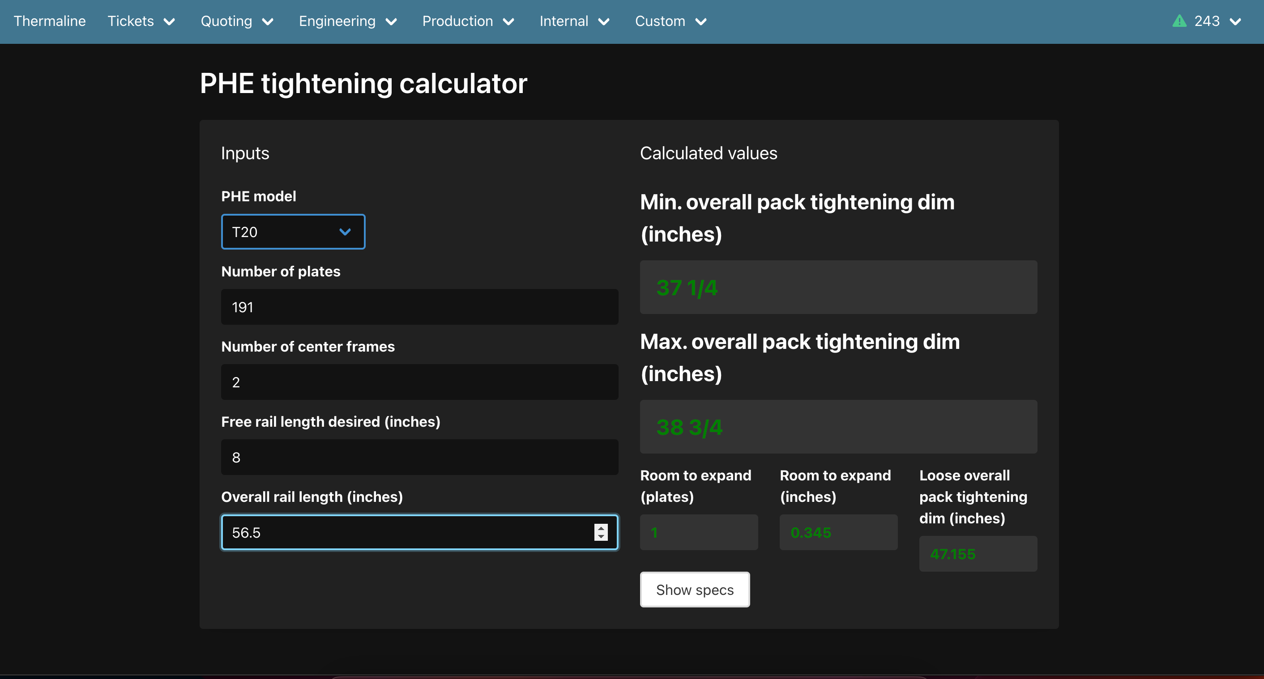Open the Production menu
This screenshot has height=679, width=1264.
click(468, 21)
